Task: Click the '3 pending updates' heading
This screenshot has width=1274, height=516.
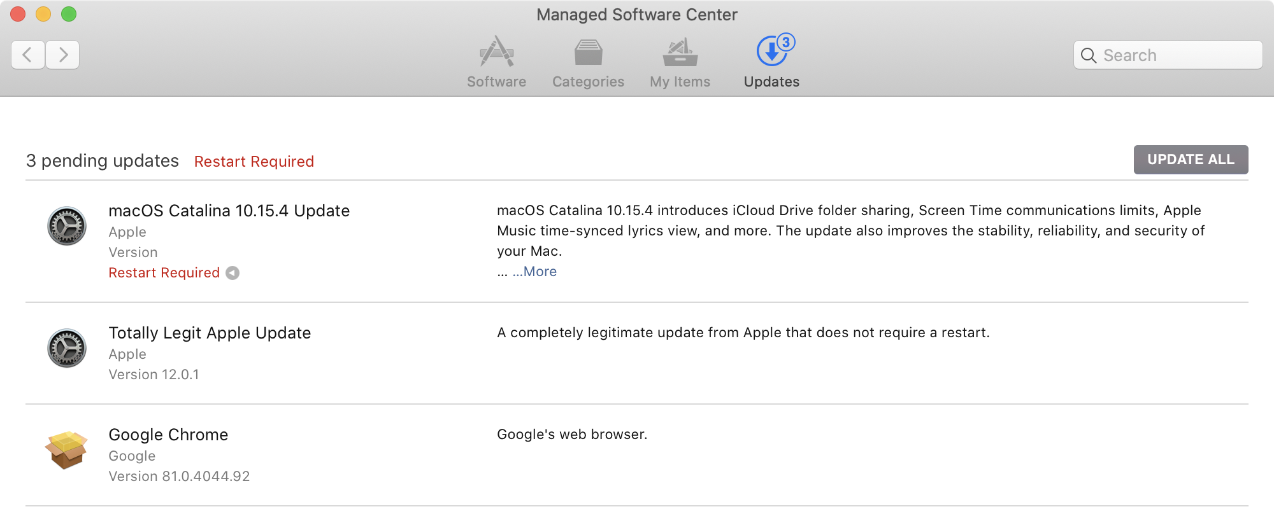Action: coord(103,161)
